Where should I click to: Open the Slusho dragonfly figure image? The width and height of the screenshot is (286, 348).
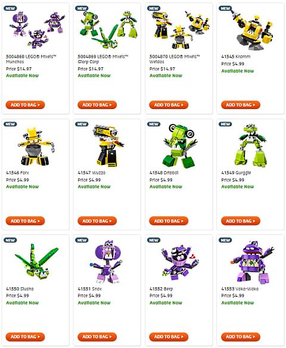point(36,261)
